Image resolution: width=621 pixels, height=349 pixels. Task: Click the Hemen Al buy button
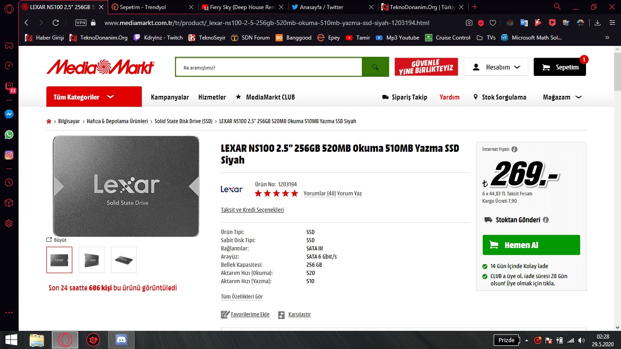(531, 245)
